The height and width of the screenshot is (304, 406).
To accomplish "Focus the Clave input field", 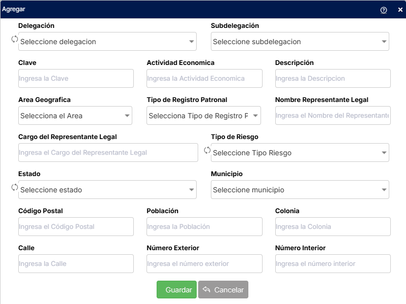I will coord(76,78).
